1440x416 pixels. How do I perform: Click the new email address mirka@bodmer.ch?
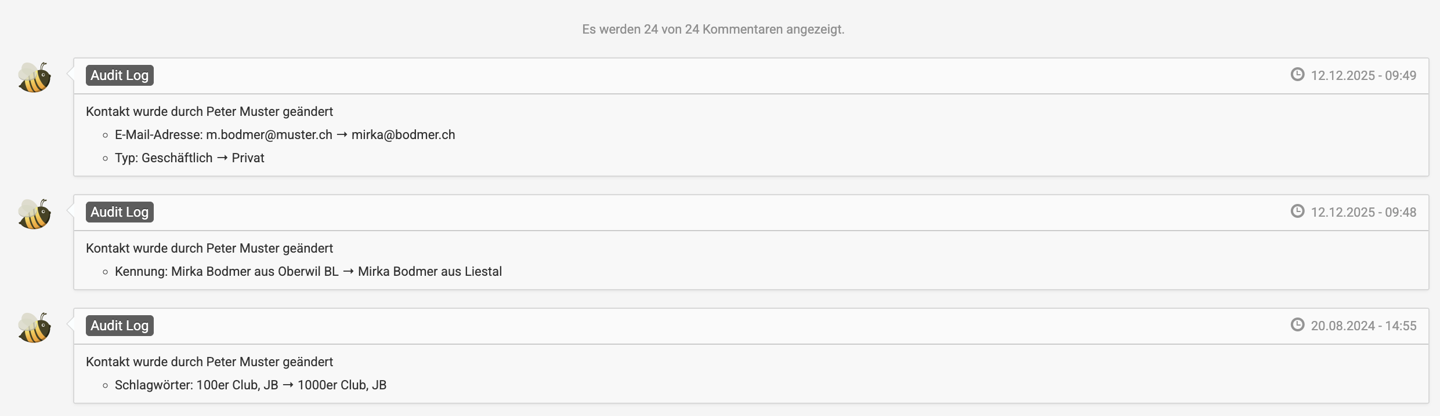tap(403, 135)
